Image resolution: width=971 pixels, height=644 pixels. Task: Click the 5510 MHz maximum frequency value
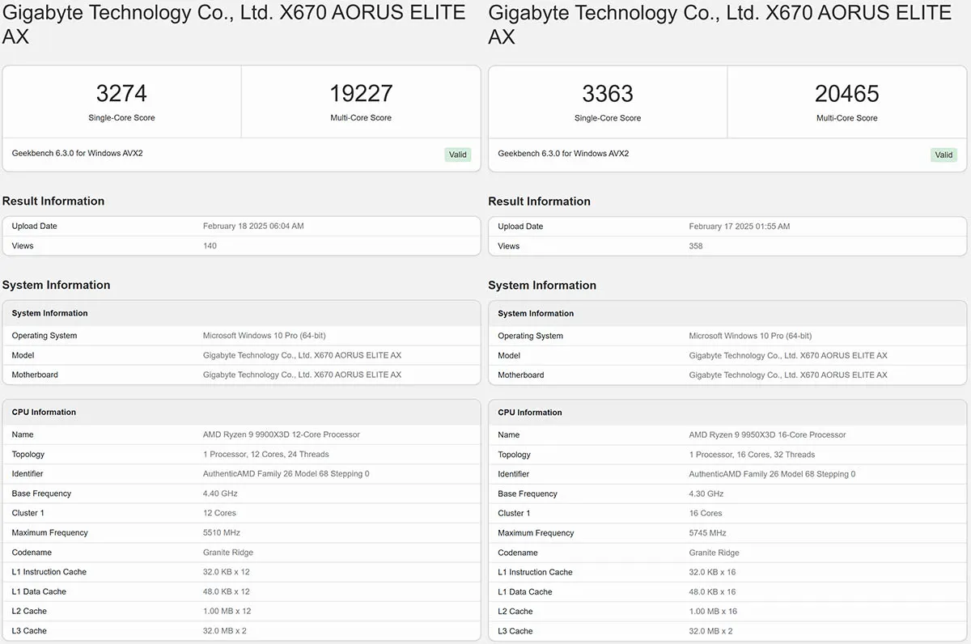pos(222,532)
